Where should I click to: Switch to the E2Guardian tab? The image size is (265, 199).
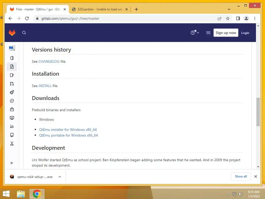coord(100,9)
